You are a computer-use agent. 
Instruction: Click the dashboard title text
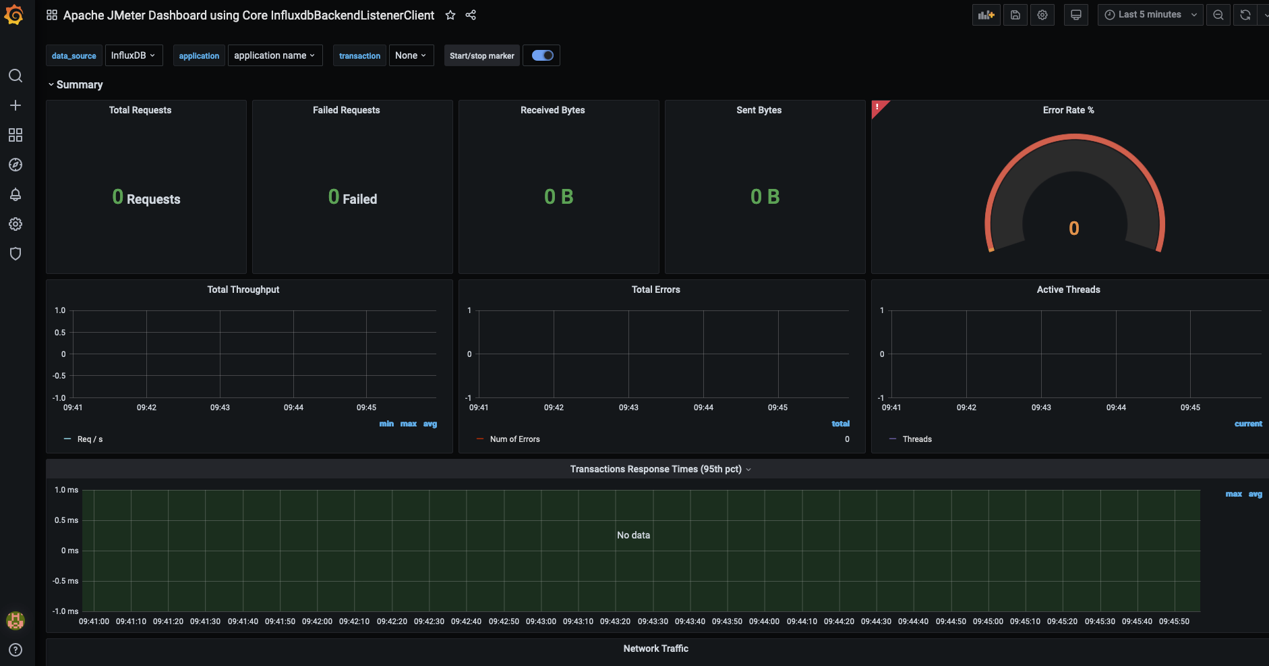(249, 15)
